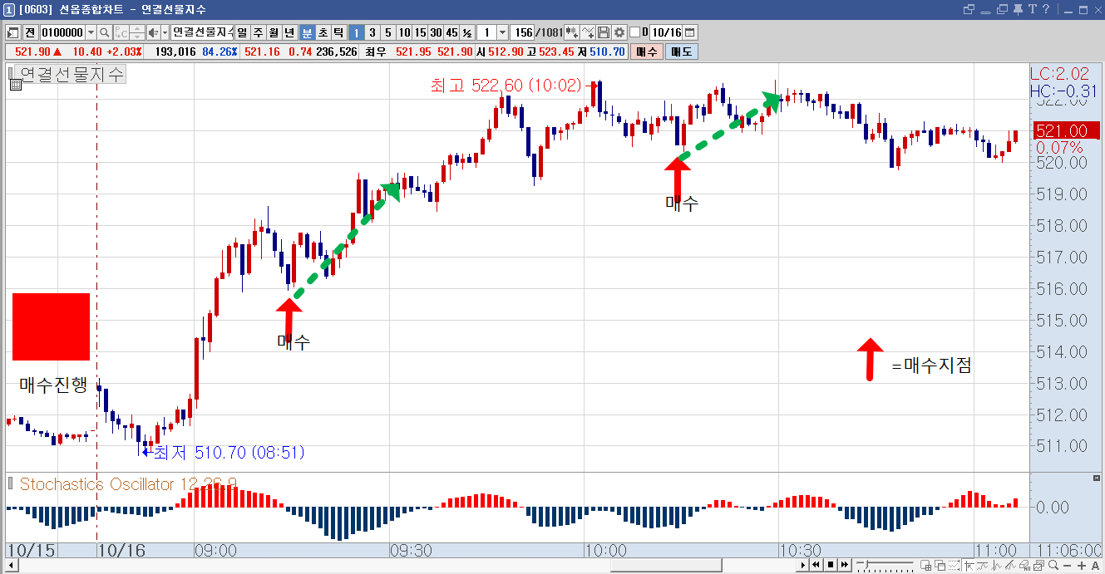Viewport: 1105px width, 574px height.
Task: Click the letter A icon at bottom right
Action: pos(1096,565)
